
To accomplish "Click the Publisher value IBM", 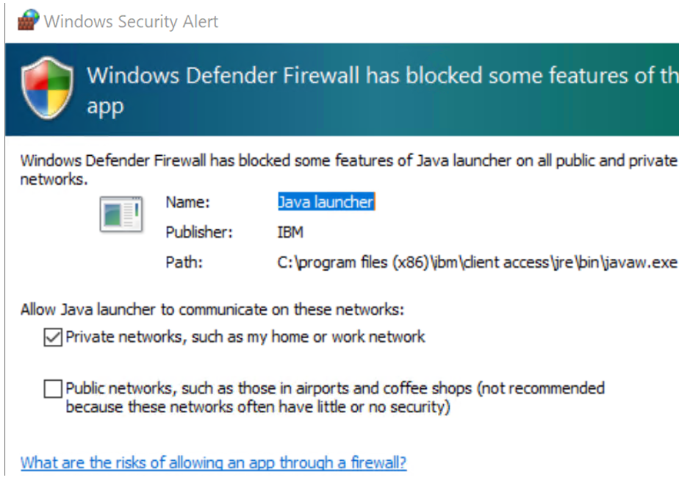I will (288, 232).
